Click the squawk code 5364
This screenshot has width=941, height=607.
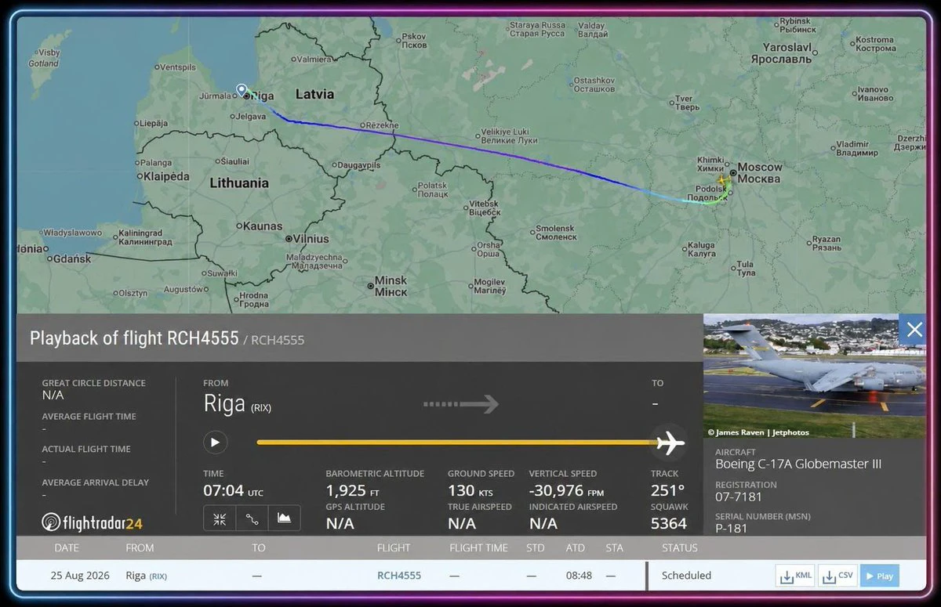pos(669,523)
